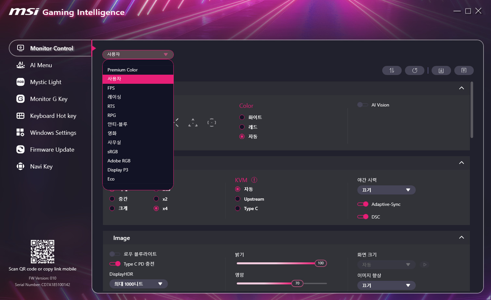Click the QR code image
Image resolution: width=491 pixels, height=300 pixels.
(x=43, y=252)
